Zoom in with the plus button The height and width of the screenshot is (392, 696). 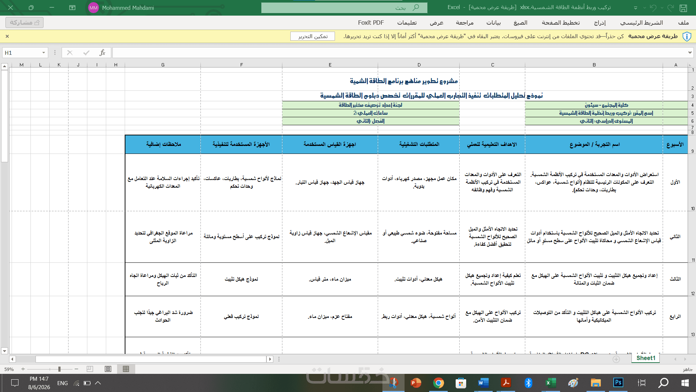point(23,369)
